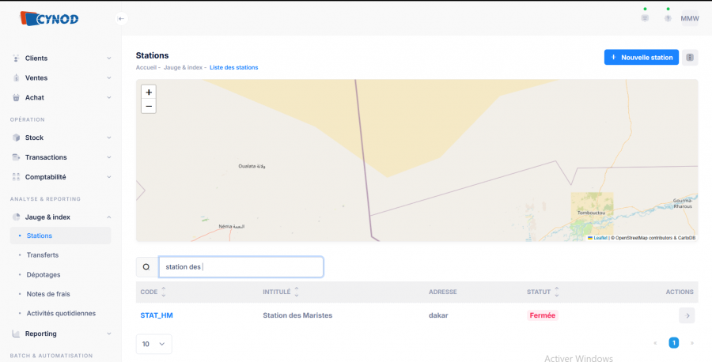Open row action arrow for STAT_HM
Image resolution: width=712 pixels, height=362 pixels.
[x=687, y=315]
